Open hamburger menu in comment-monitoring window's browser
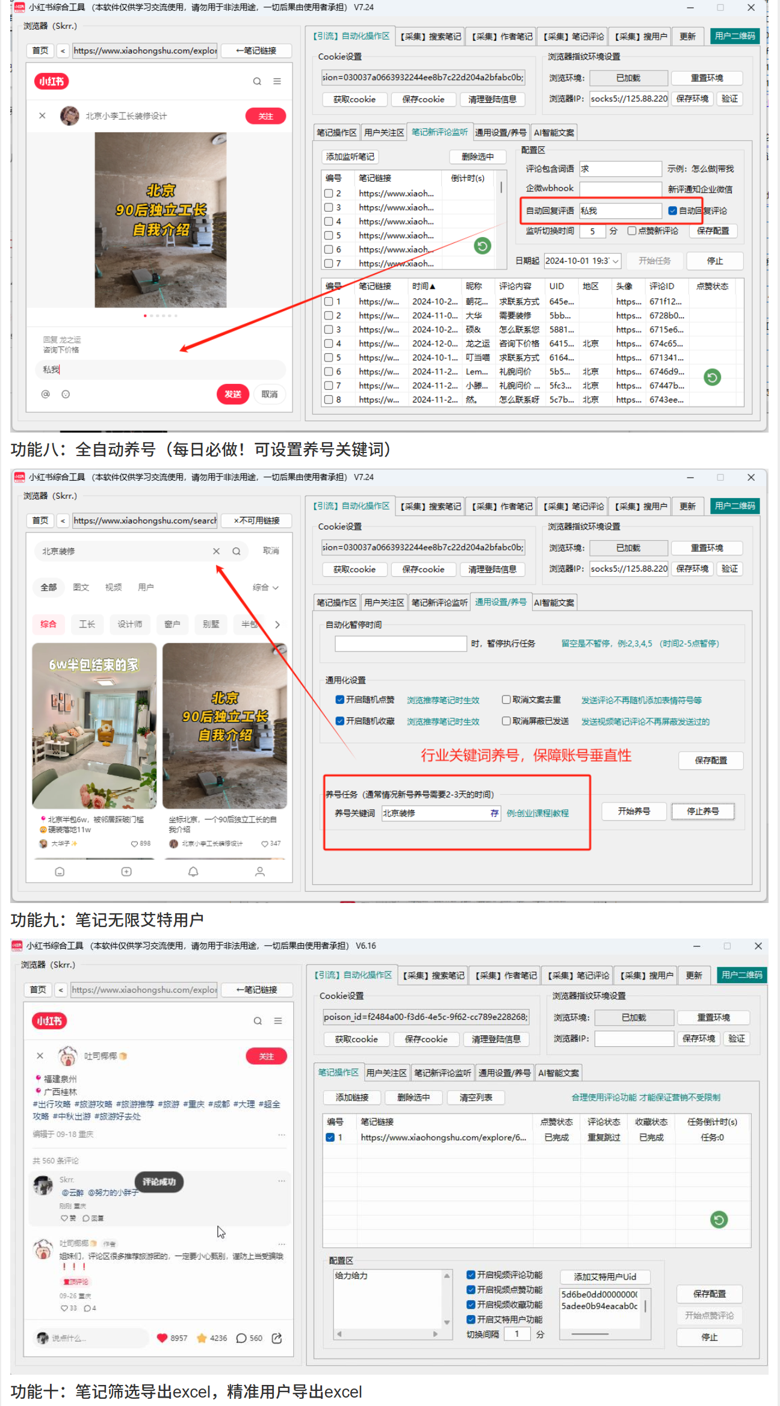Viewport: 780px width, 1406px height. pyautogui.click(x=277, y=81)
